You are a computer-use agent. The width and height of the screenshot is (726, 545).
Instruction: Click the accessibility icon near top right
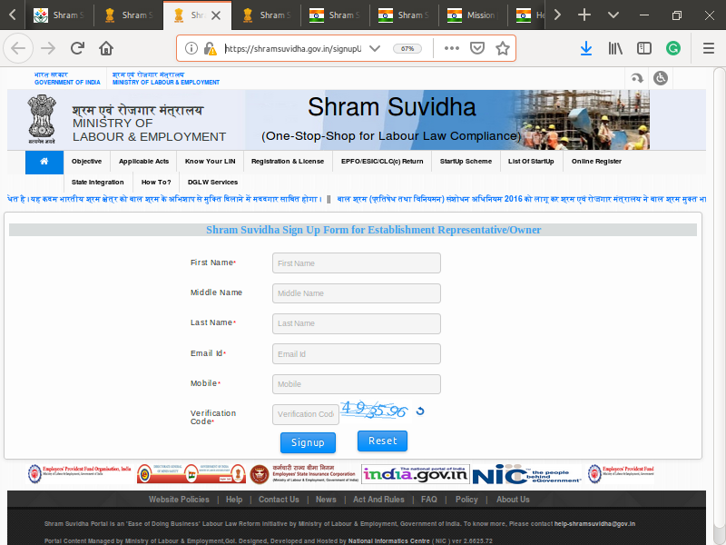(x=661, y=77)
